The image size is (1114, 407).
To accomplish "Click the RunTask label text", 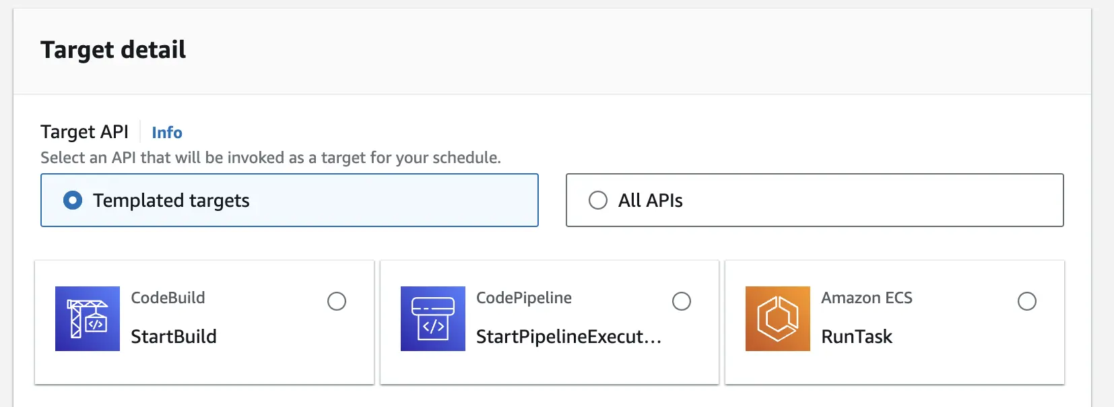I will pos(857,336).
